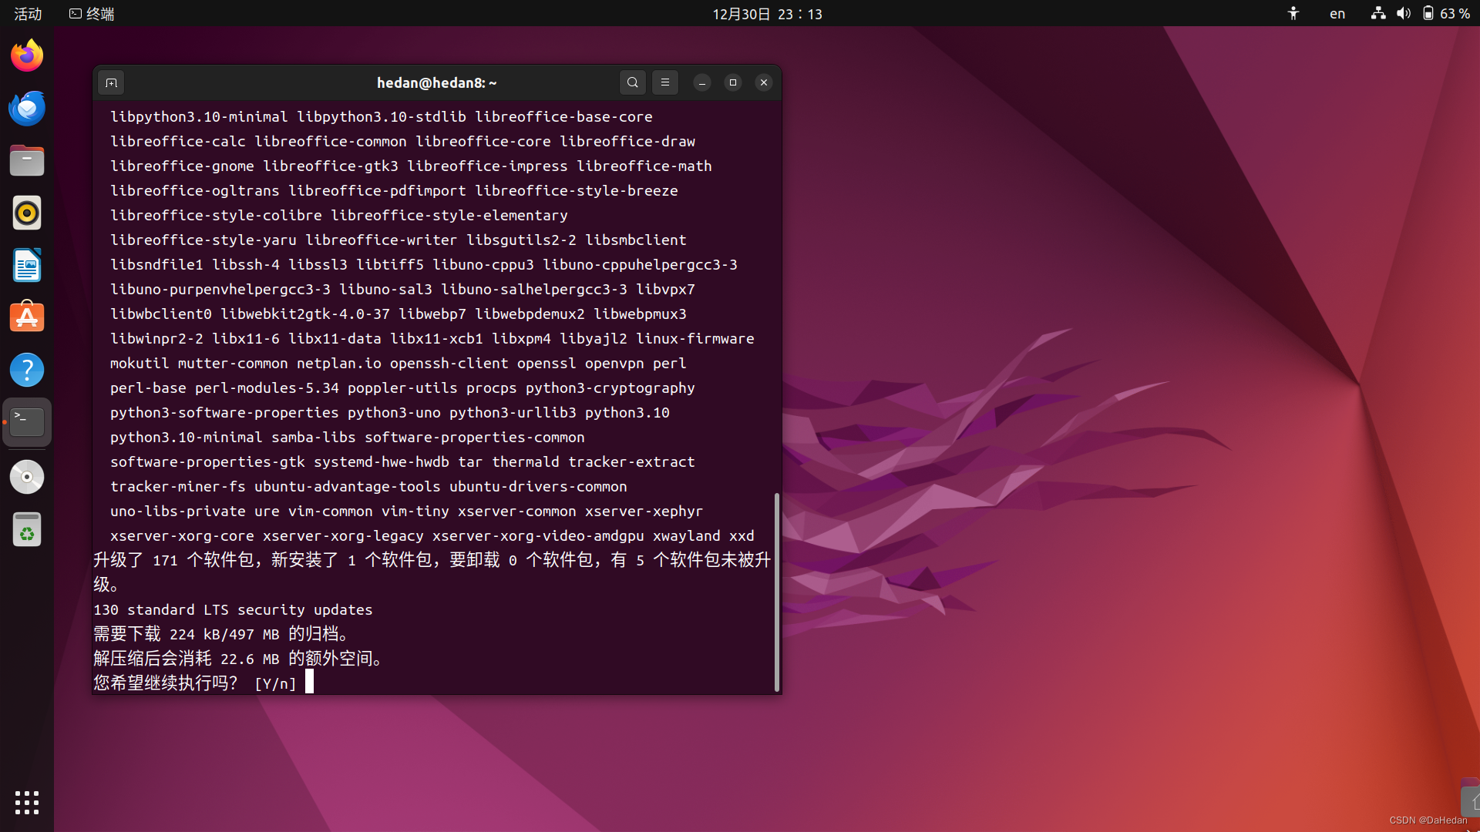Open the date and time calendar panel
1480x832 pixels.
766,14
